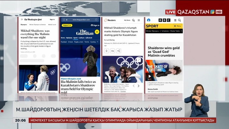The image size is (229, 129).
Task: Click Washington Post skaters photo thumbnail
Action: tap(38, 78)
